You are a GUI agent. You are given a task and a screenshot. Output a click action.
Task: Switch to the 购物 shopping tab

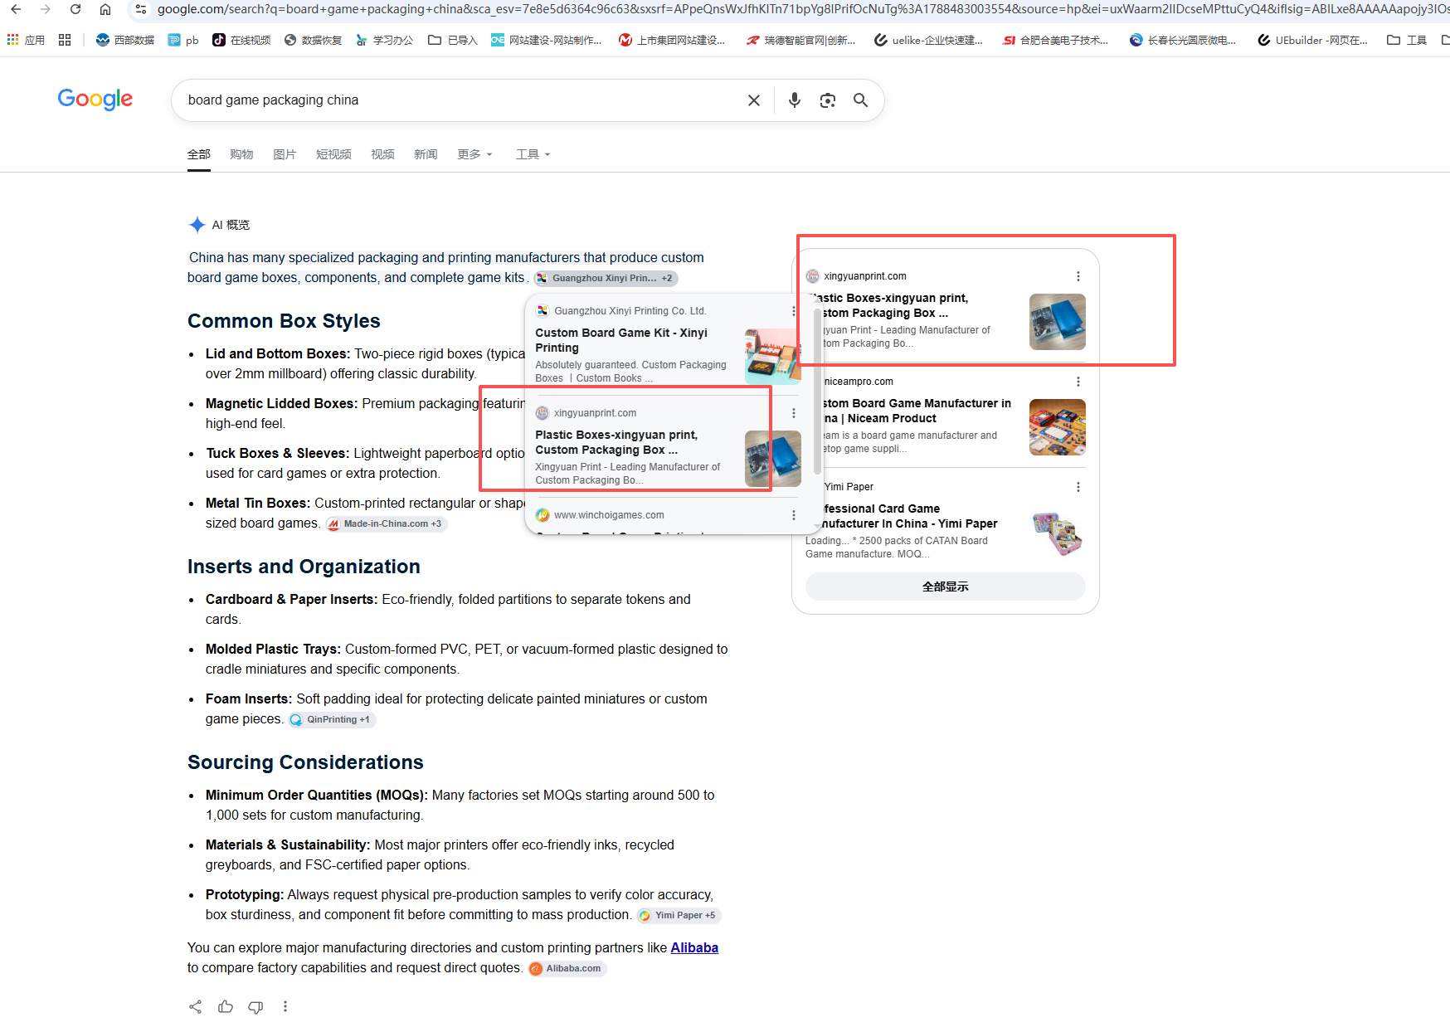click(x=241, y=154)
